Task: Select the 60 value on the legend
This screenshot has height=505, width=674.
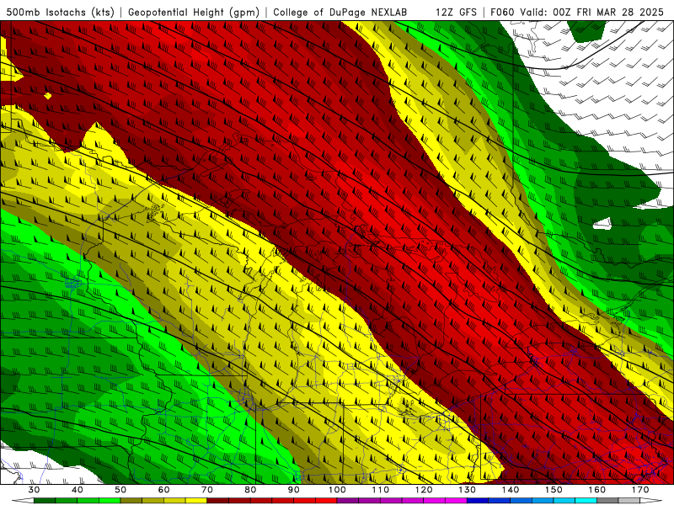Action: click(163, 490)
